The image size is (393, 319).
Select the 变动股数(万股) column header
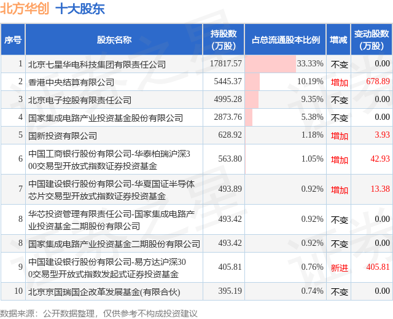(372, 39)
